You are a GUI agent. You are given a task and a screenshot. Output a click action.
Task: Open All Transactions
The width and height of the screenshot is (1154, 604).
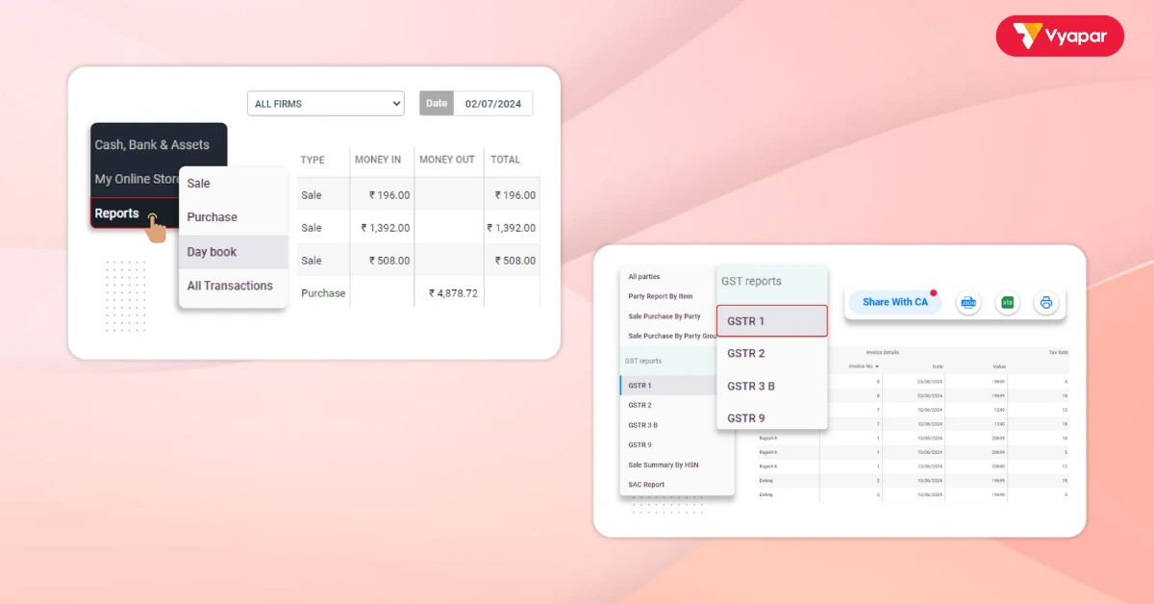231,286
